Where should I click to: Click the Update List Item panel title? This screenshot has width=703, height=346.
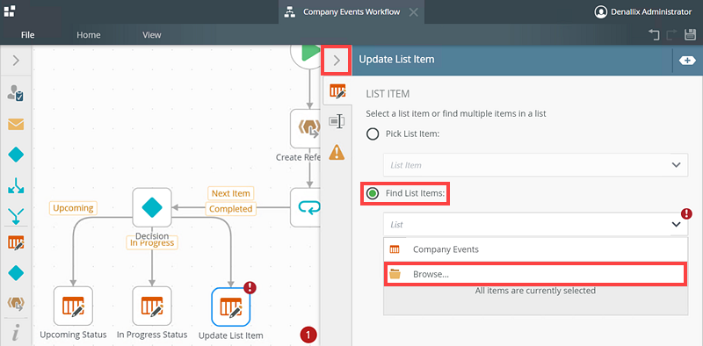pyautogui.click(x=396, y=59)
